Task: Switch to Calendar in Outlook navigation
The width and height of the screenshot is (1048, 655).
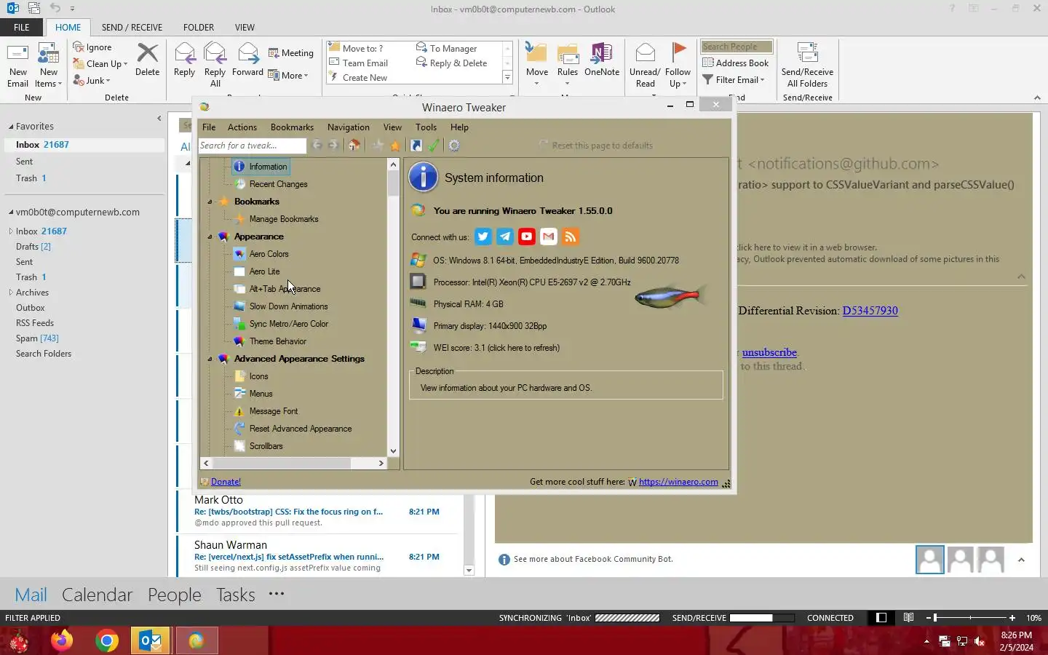Action: point(97,595)
